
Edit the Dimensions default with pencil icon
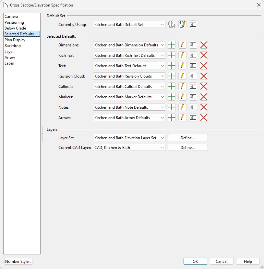click(182, 45)
